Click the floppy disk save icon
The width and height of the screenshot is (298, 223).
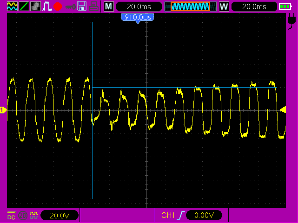point(82,6)
